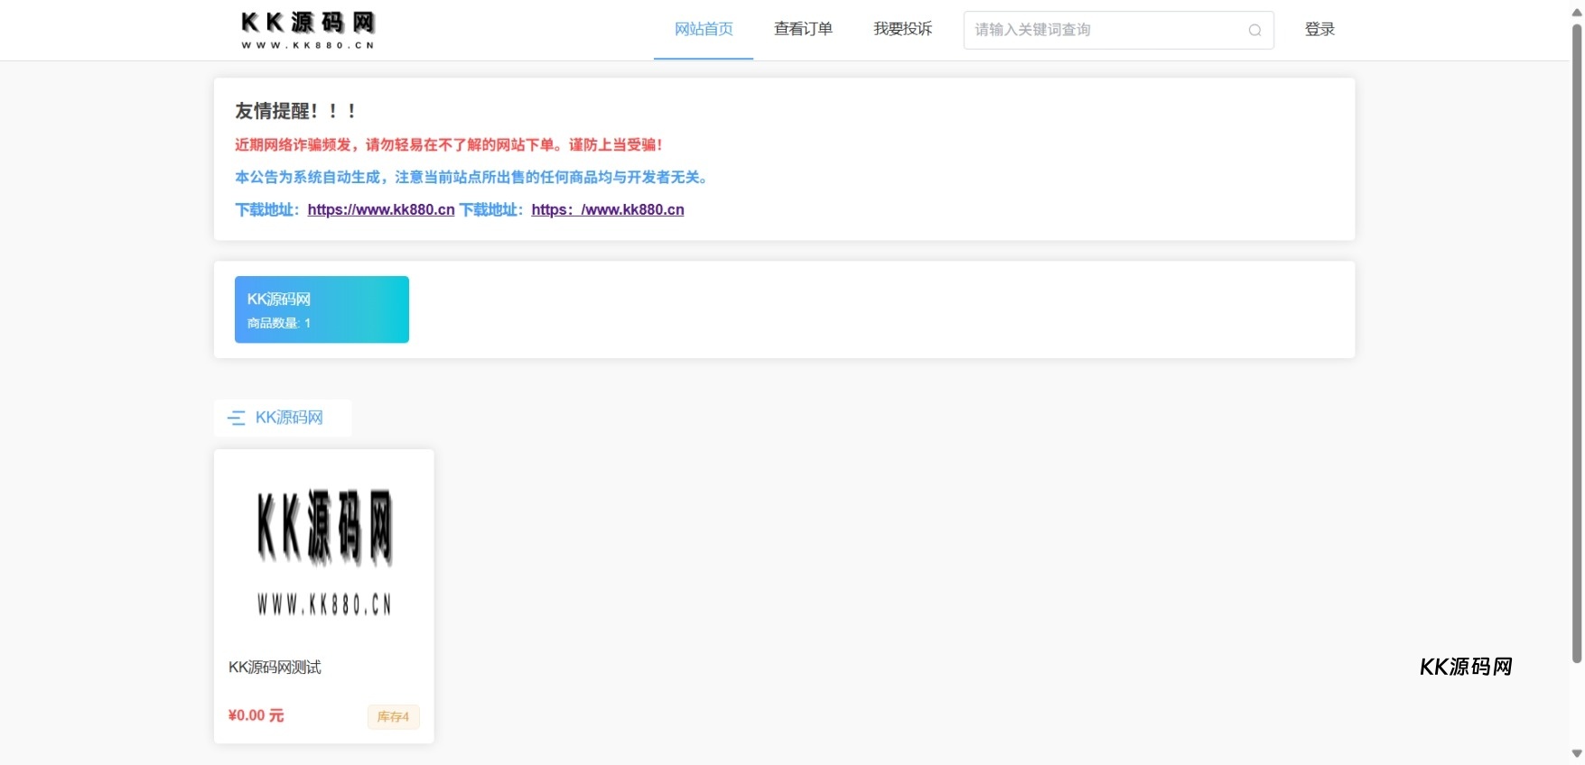Click the KK源码网 logo in header
Image resolution: width=1585 pixels, height=765 pixels.
pos(307,30)
